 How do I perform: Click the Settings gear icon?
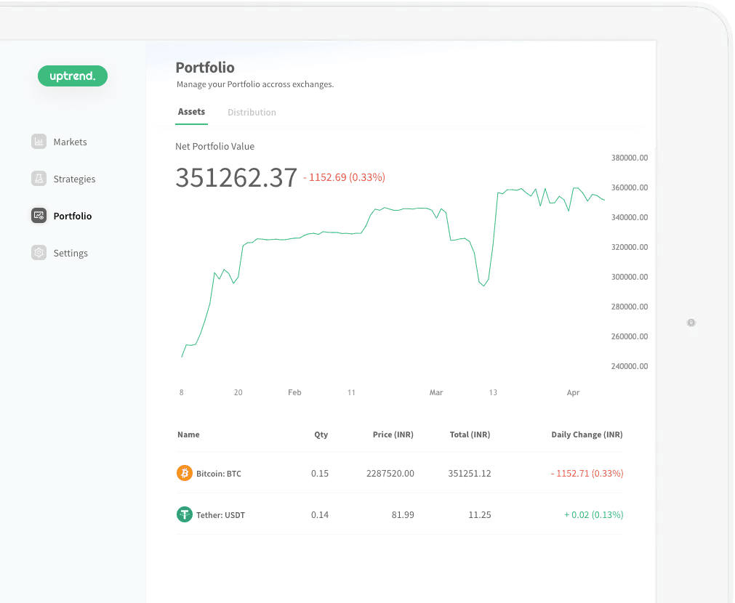(39, 253)
